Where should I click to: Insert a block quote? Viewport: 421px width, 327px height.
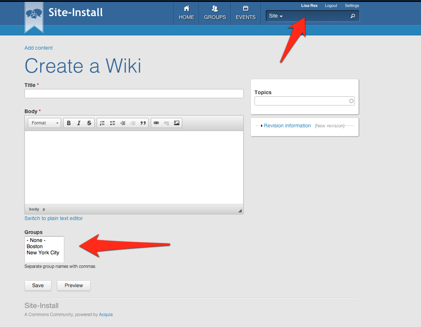coord(143,123)
